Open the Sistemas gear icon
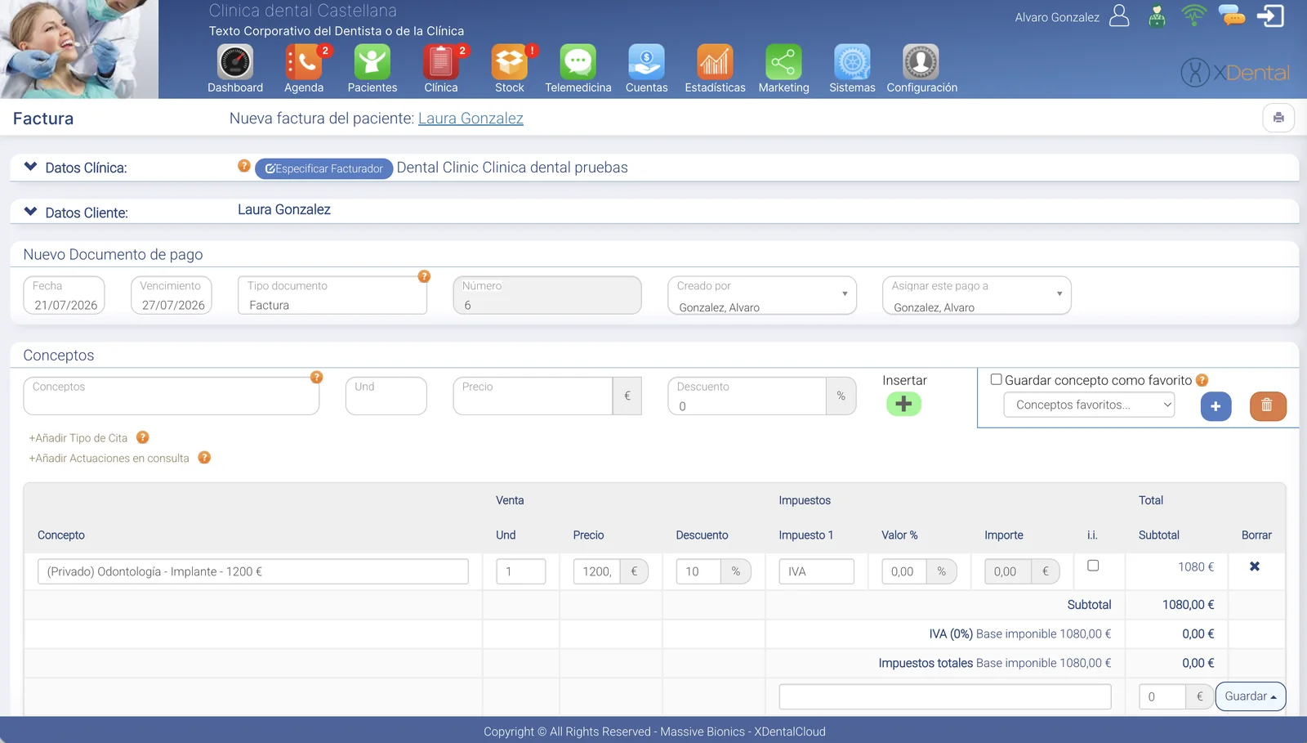1307x743 pixels. tap(852, 62)
